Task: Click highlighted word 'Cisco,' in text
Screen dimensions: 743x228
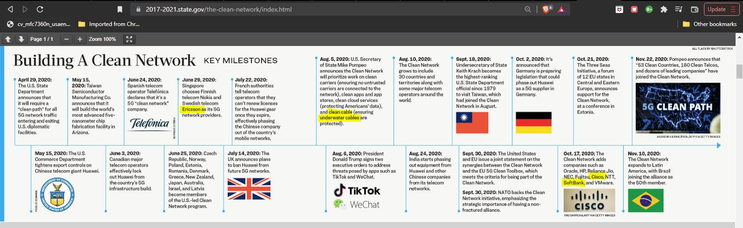Action: [598, 177]
